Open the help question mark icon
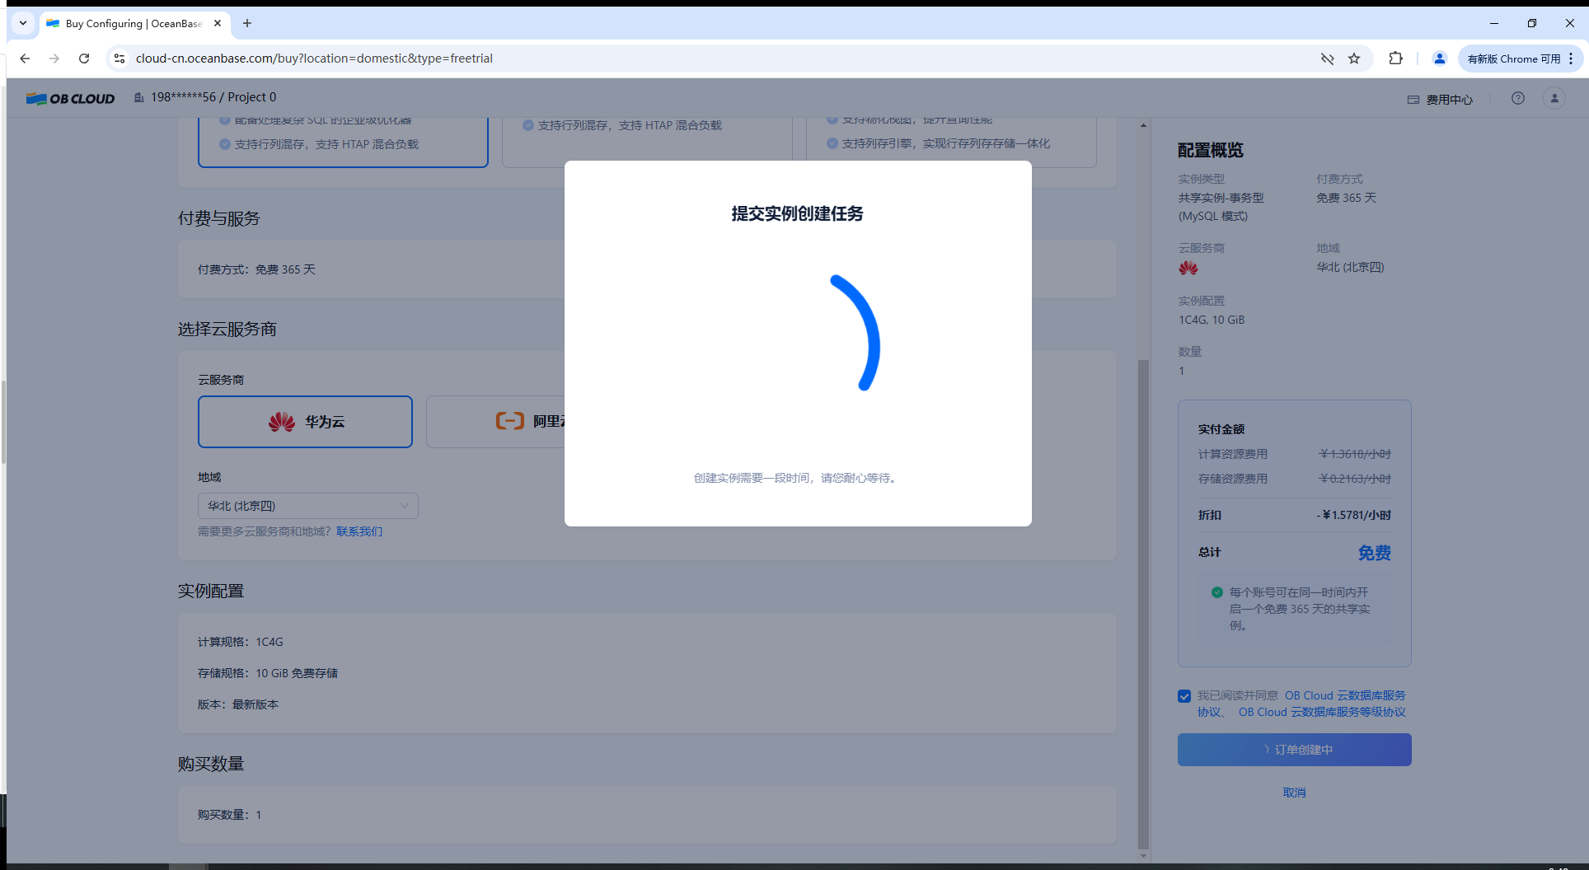 pos(1518,98)
